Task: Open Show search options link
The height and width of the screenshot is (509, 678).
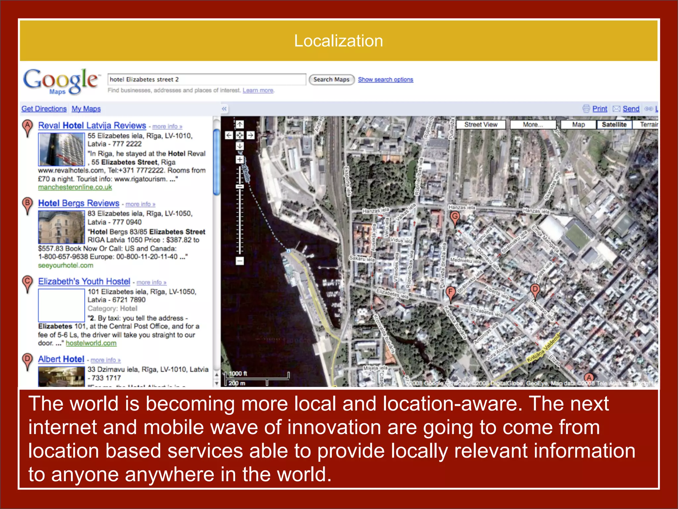Action: 385,80
